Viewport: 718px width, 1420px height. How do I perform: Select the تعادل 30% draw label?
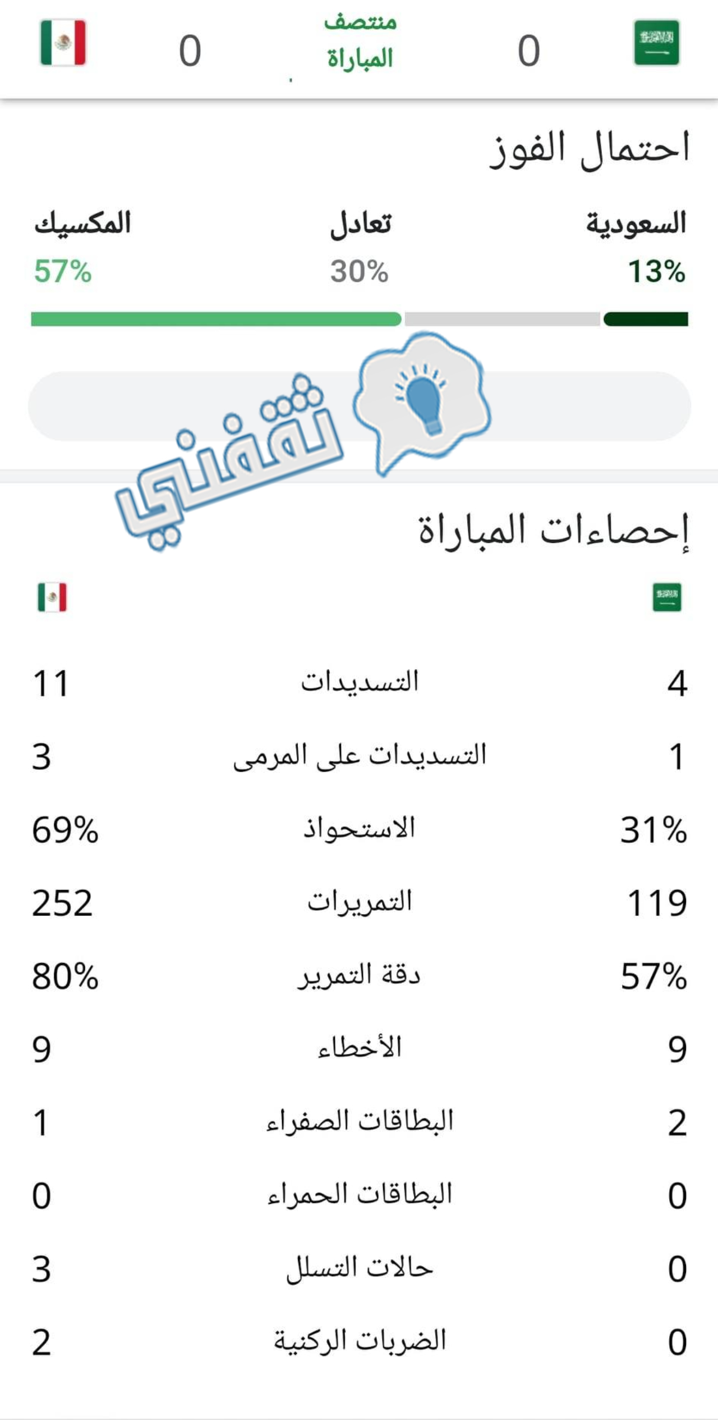(360, 247)
